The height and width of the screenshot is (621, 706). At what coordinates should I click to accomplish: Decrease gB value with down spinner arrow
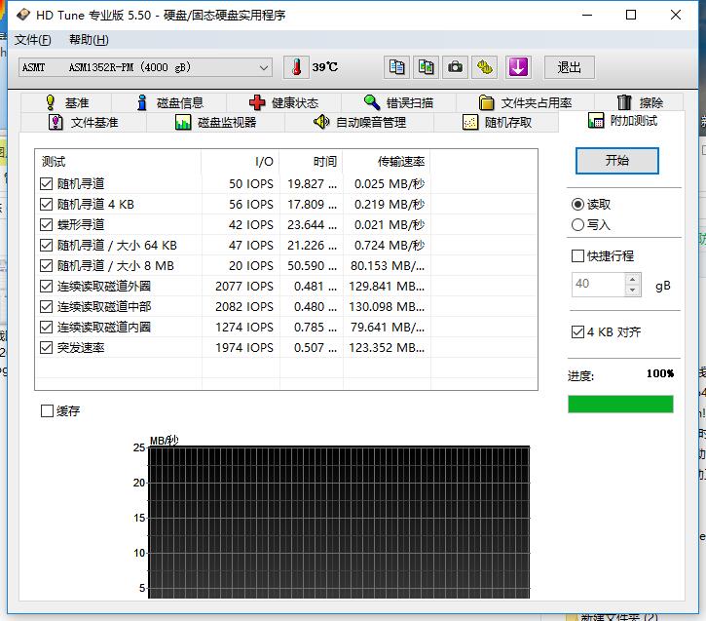633,291
